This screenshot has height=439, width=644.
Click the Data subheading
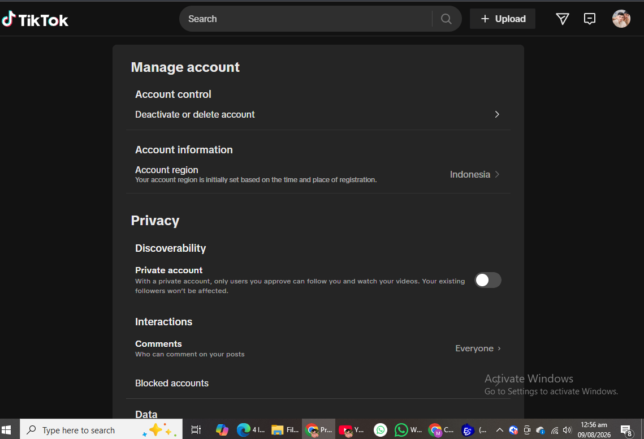(146, 414)
